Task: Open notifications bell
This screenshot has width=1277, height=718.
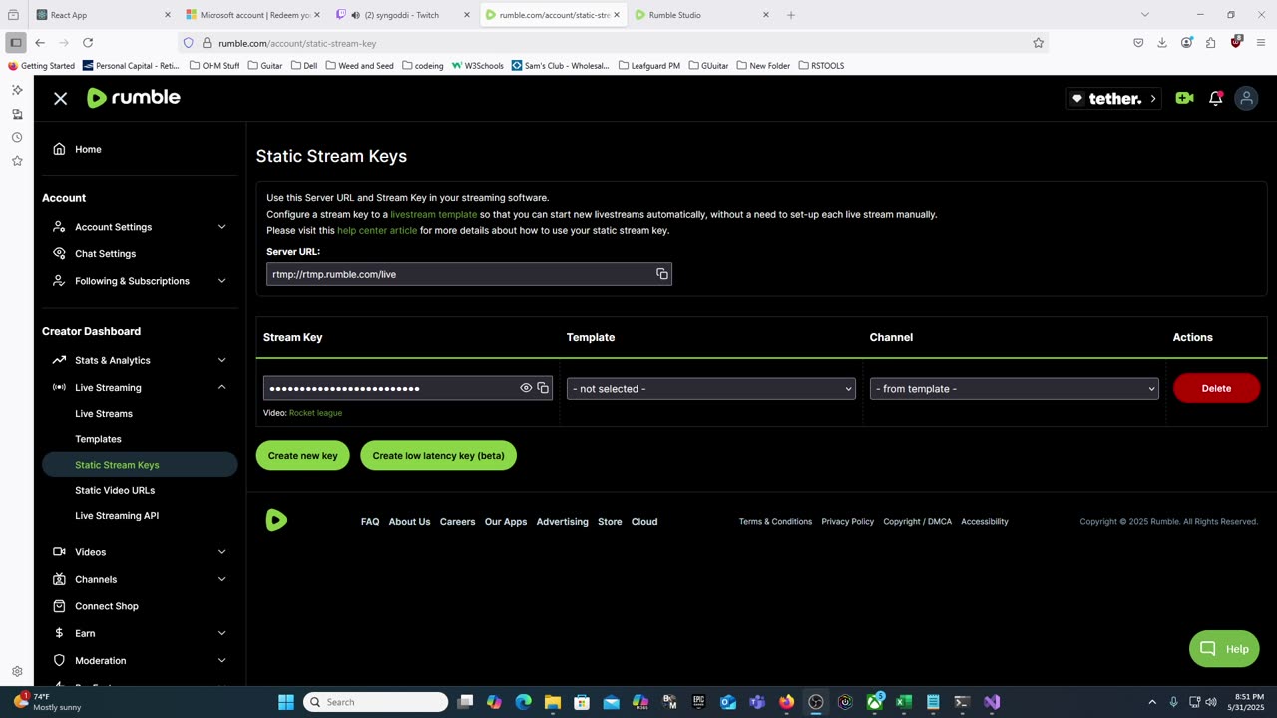Action: (1216, 98)
